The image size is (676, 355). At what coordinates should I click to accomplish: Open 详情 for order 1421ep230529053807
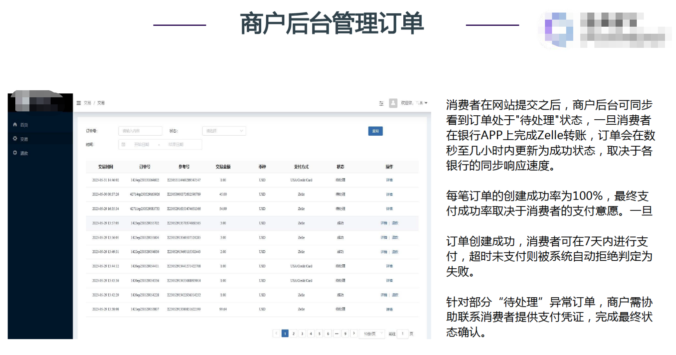click(x=389, y=309)
